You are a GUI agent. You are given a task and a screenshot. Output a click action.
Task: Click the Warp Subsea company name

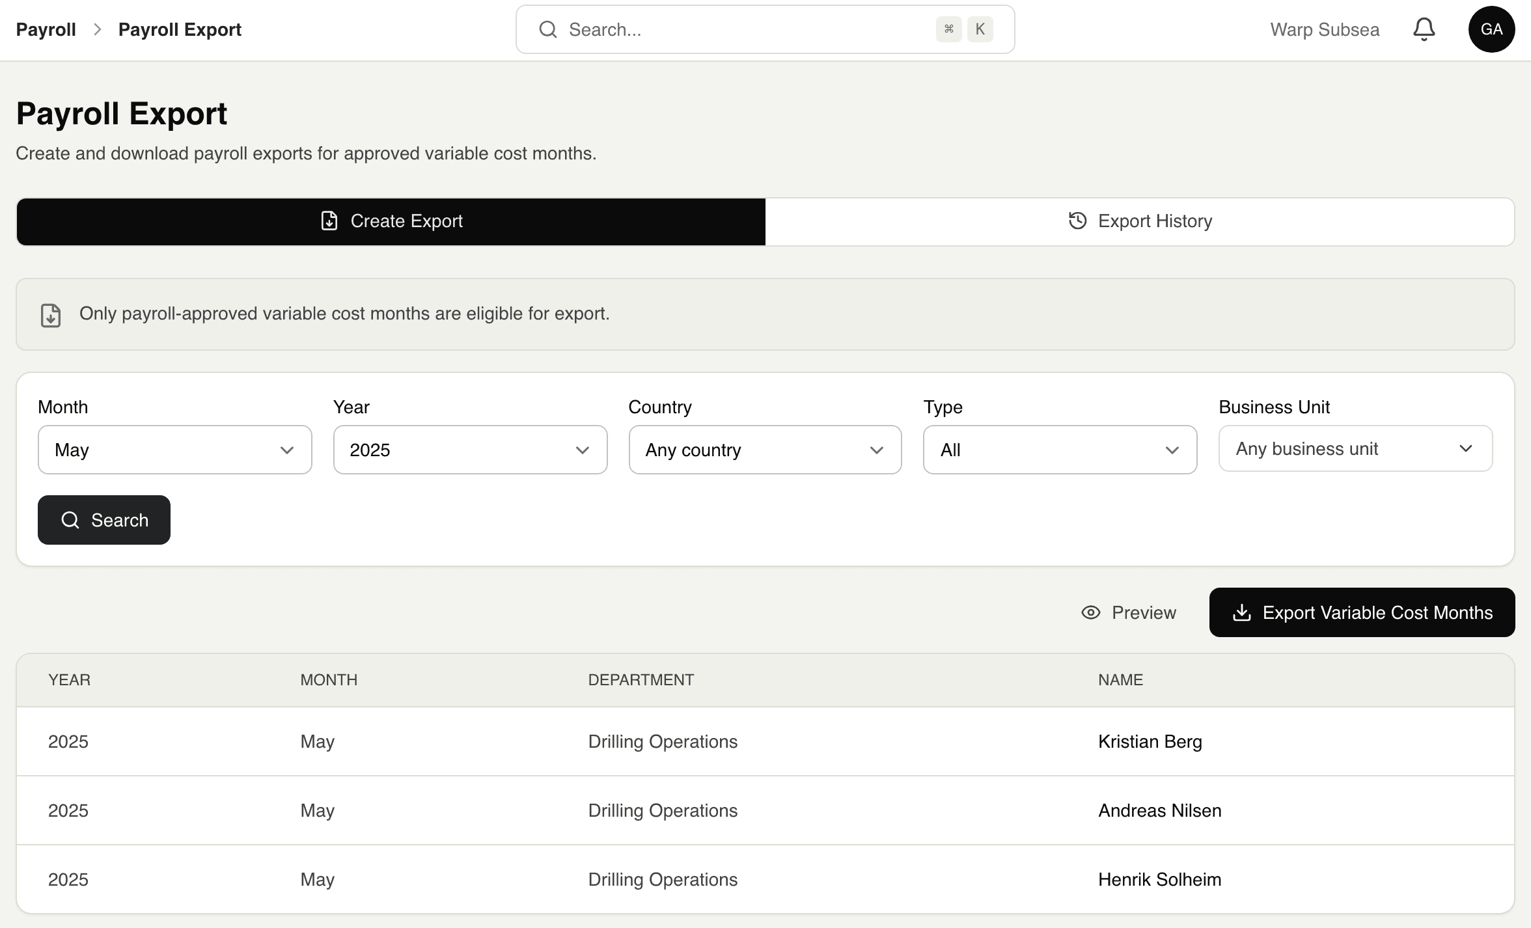tap(1325, 29)
